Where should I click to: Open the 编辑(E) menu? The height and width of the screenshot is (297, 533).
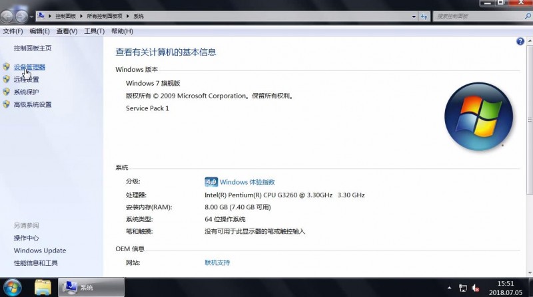click(39, 31)
